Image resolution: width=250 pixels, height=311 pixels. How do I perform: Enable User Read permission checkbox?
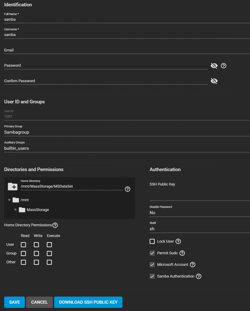tap(24, 245)
